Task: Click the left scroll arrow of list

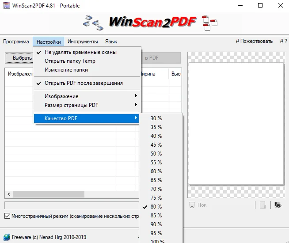Action: [8, 194]
